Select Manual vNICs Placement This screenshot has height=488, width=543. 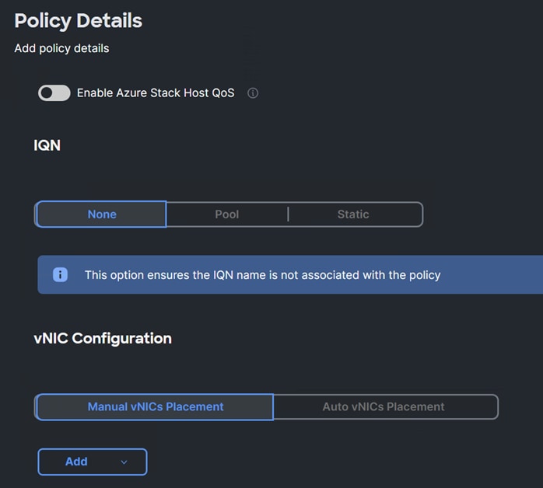coord(155,406)
